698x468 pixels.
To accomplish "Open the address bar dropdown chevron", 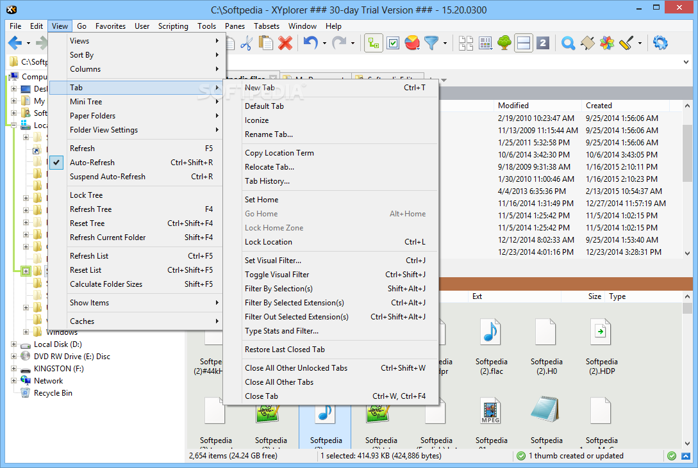I will [686, 62].
